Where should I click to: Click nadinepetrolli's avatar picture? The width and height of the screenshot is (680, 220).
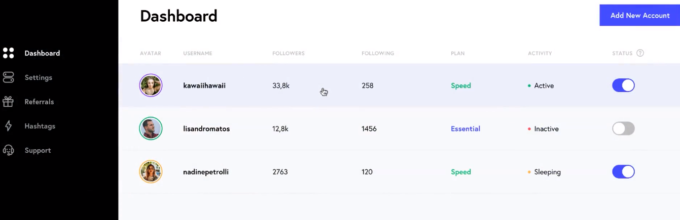[151, 172]
